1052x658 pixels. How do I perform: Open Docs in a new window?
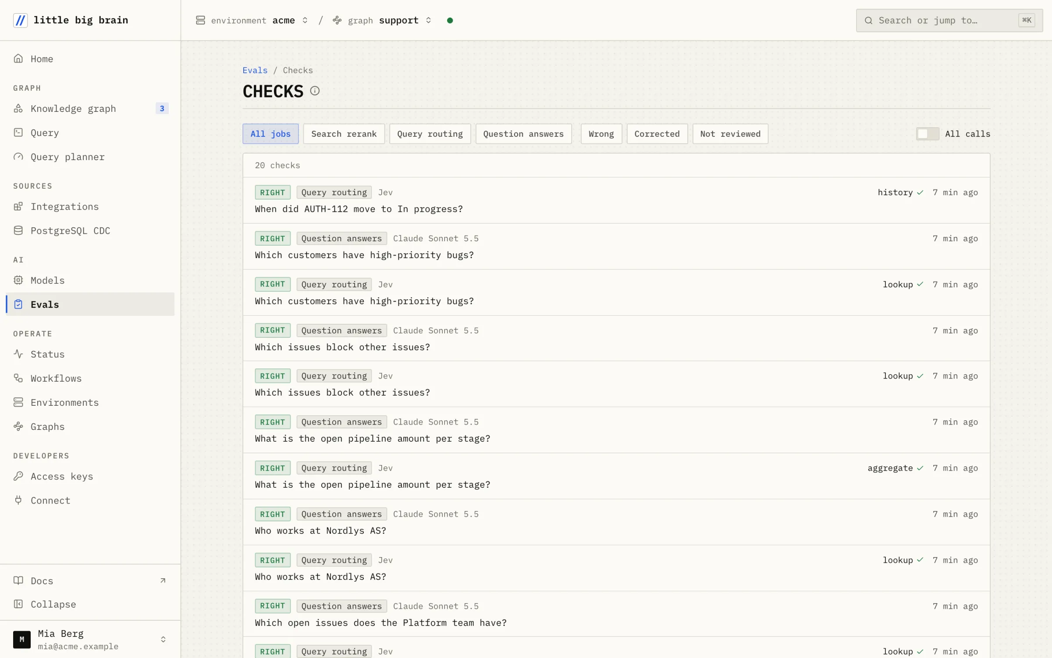click(90, 580)
